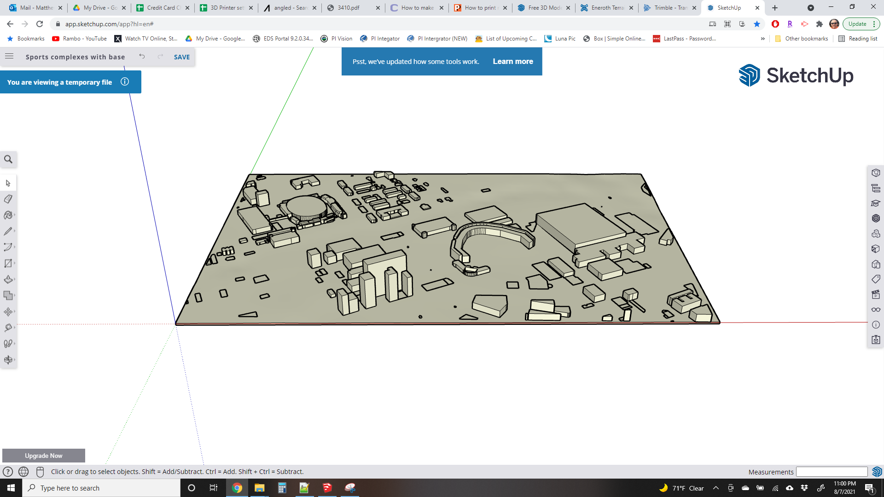Open the SketchUp hamburger menu
Screen dimensions: 884x497
(x=9, y=56)
